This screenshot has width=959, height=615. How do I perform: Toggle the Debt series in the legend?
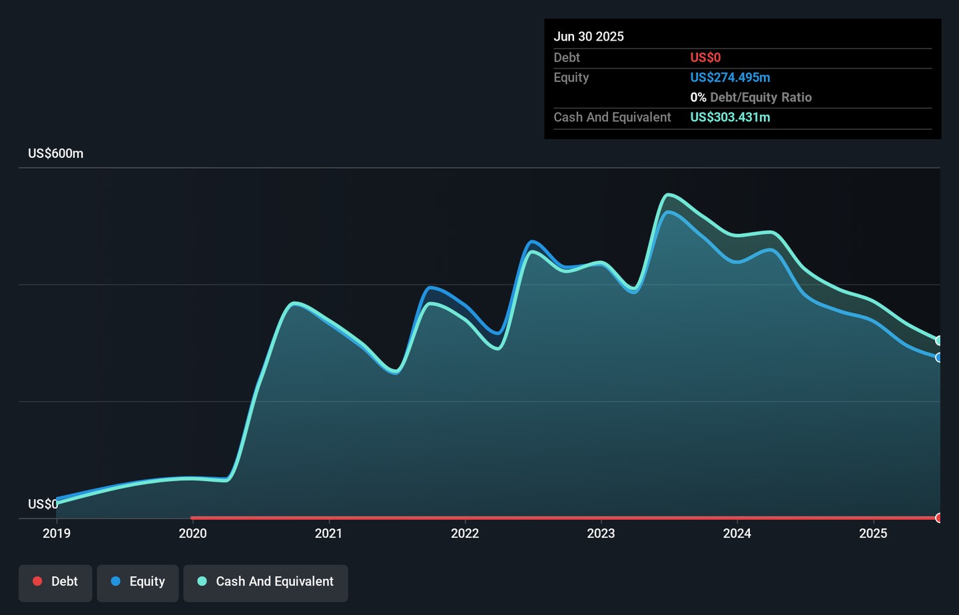click(55, 582)
